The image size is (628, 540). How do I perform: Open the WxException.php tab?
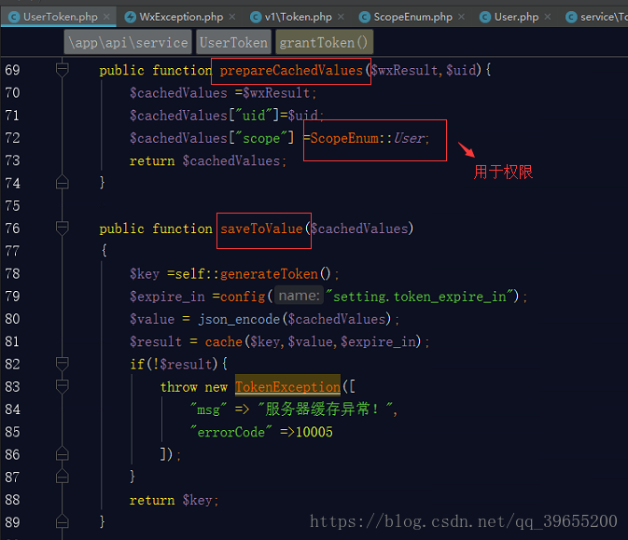point(181,17)
